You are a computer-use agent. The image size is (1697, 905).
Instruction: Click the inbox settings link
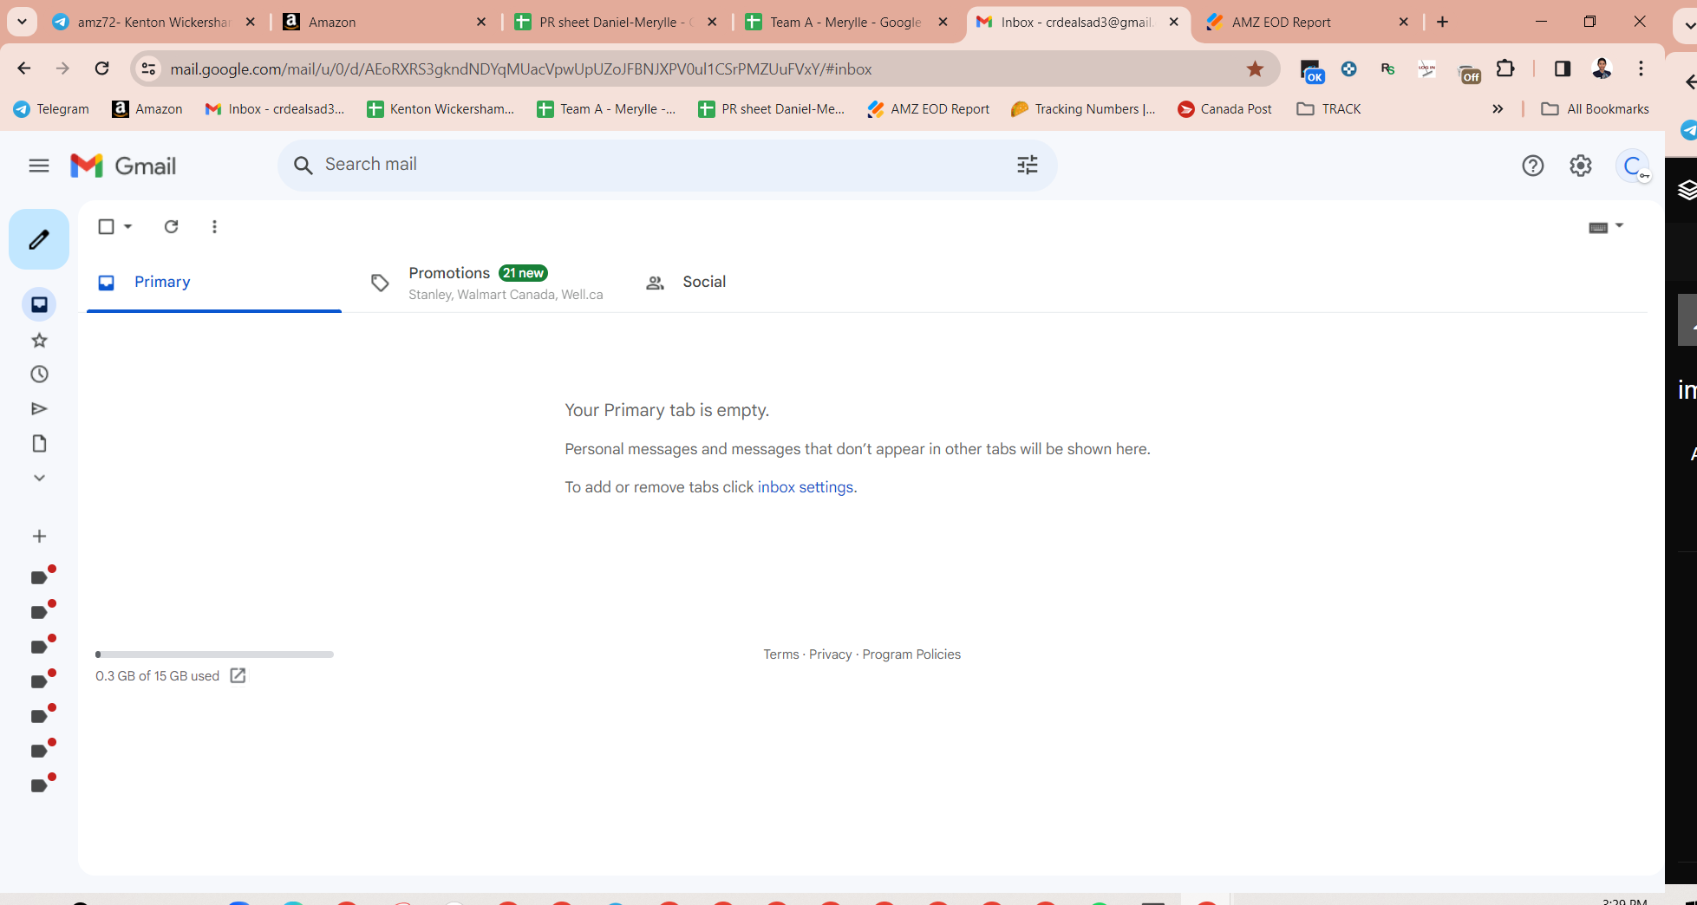806,487
